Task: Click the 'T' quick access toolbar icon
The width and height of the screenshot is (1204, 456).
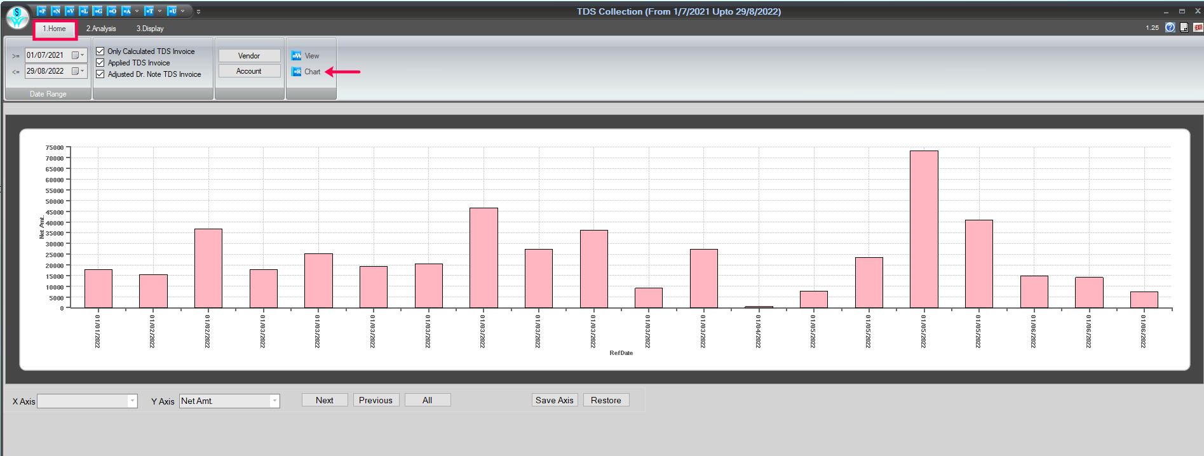Action: (149, 11)
